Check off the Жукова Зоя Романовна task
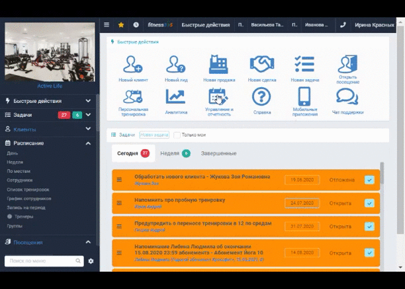 369,179
